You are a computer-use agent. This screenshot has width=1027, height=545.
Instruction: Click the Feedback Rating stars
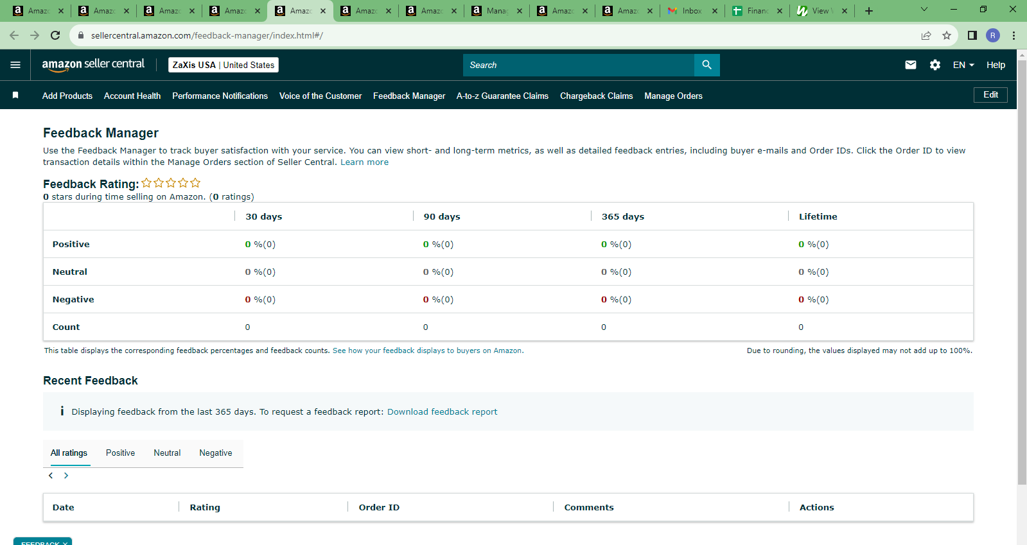(x=171, y=183)
